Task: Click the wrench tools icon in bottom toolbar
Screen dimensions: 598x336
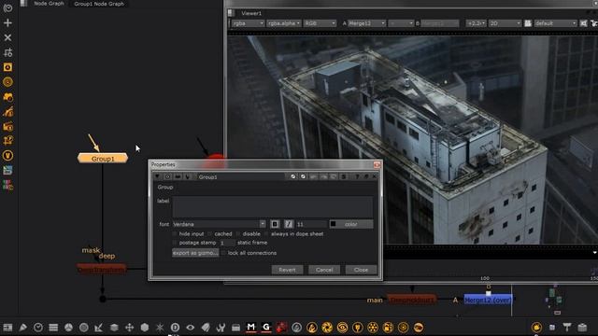Action: 221,328
